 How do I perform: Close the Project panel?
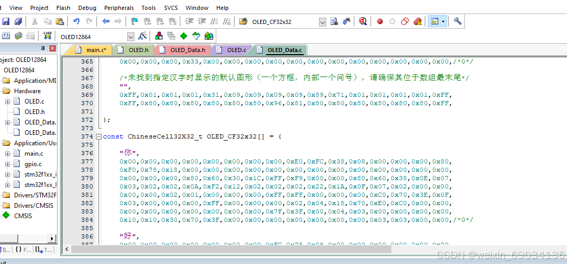53,48
